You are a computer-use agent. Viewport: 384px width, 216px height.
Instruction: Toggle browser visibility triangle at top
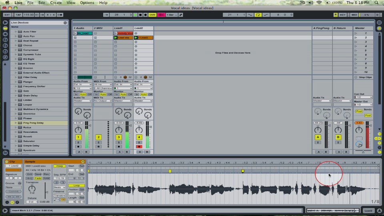tap(5, 22)
